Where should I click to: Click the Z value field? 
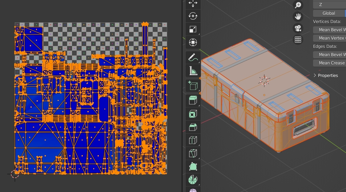(329, 5)
